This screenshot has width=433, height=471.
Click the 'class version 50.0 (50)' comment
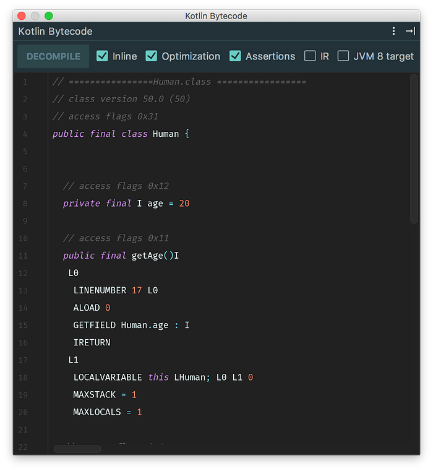[121, 99]
